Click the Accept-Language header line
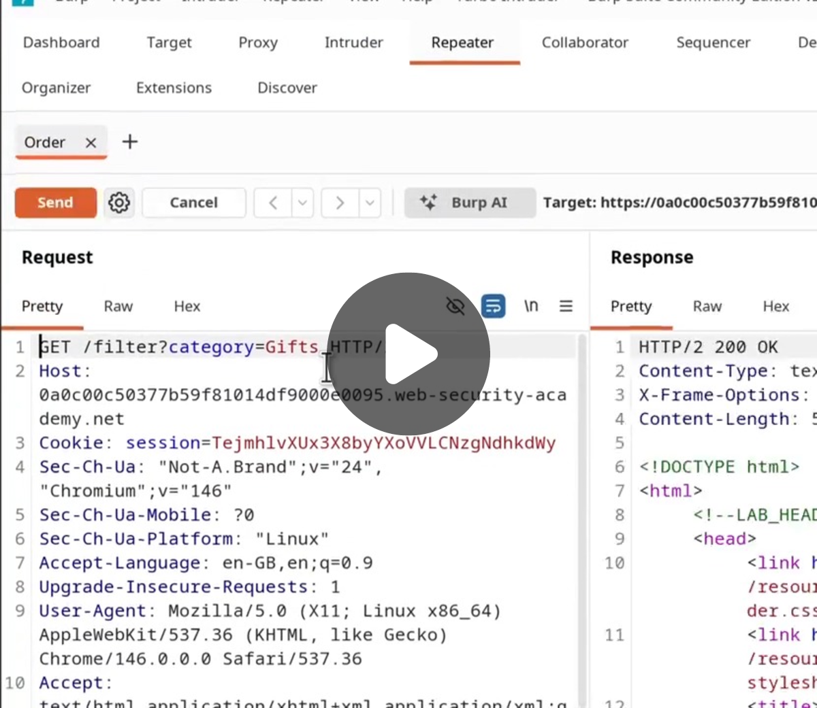 206,563
